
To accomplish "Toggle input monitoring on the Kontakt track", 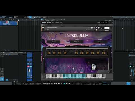I will coord(8,22).
